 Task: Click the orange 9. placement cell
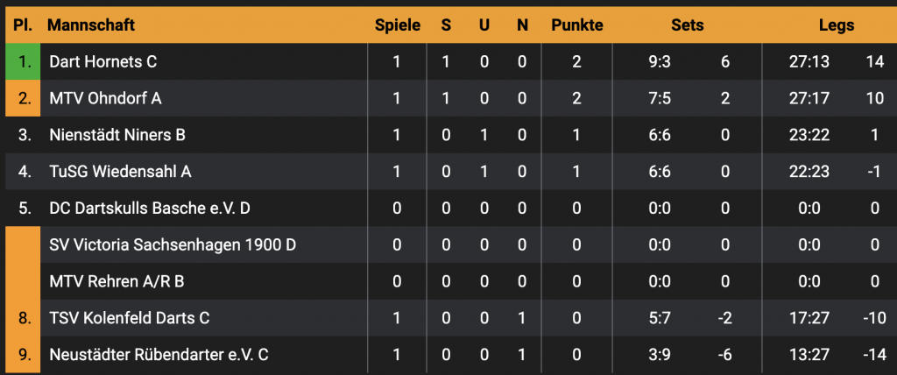24,355
